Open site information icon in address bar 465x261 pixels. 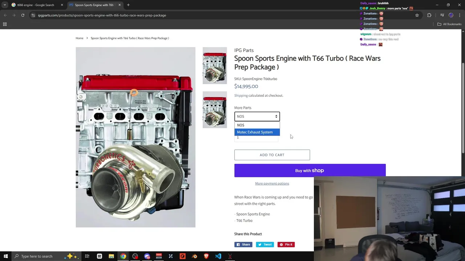[33, 15]
